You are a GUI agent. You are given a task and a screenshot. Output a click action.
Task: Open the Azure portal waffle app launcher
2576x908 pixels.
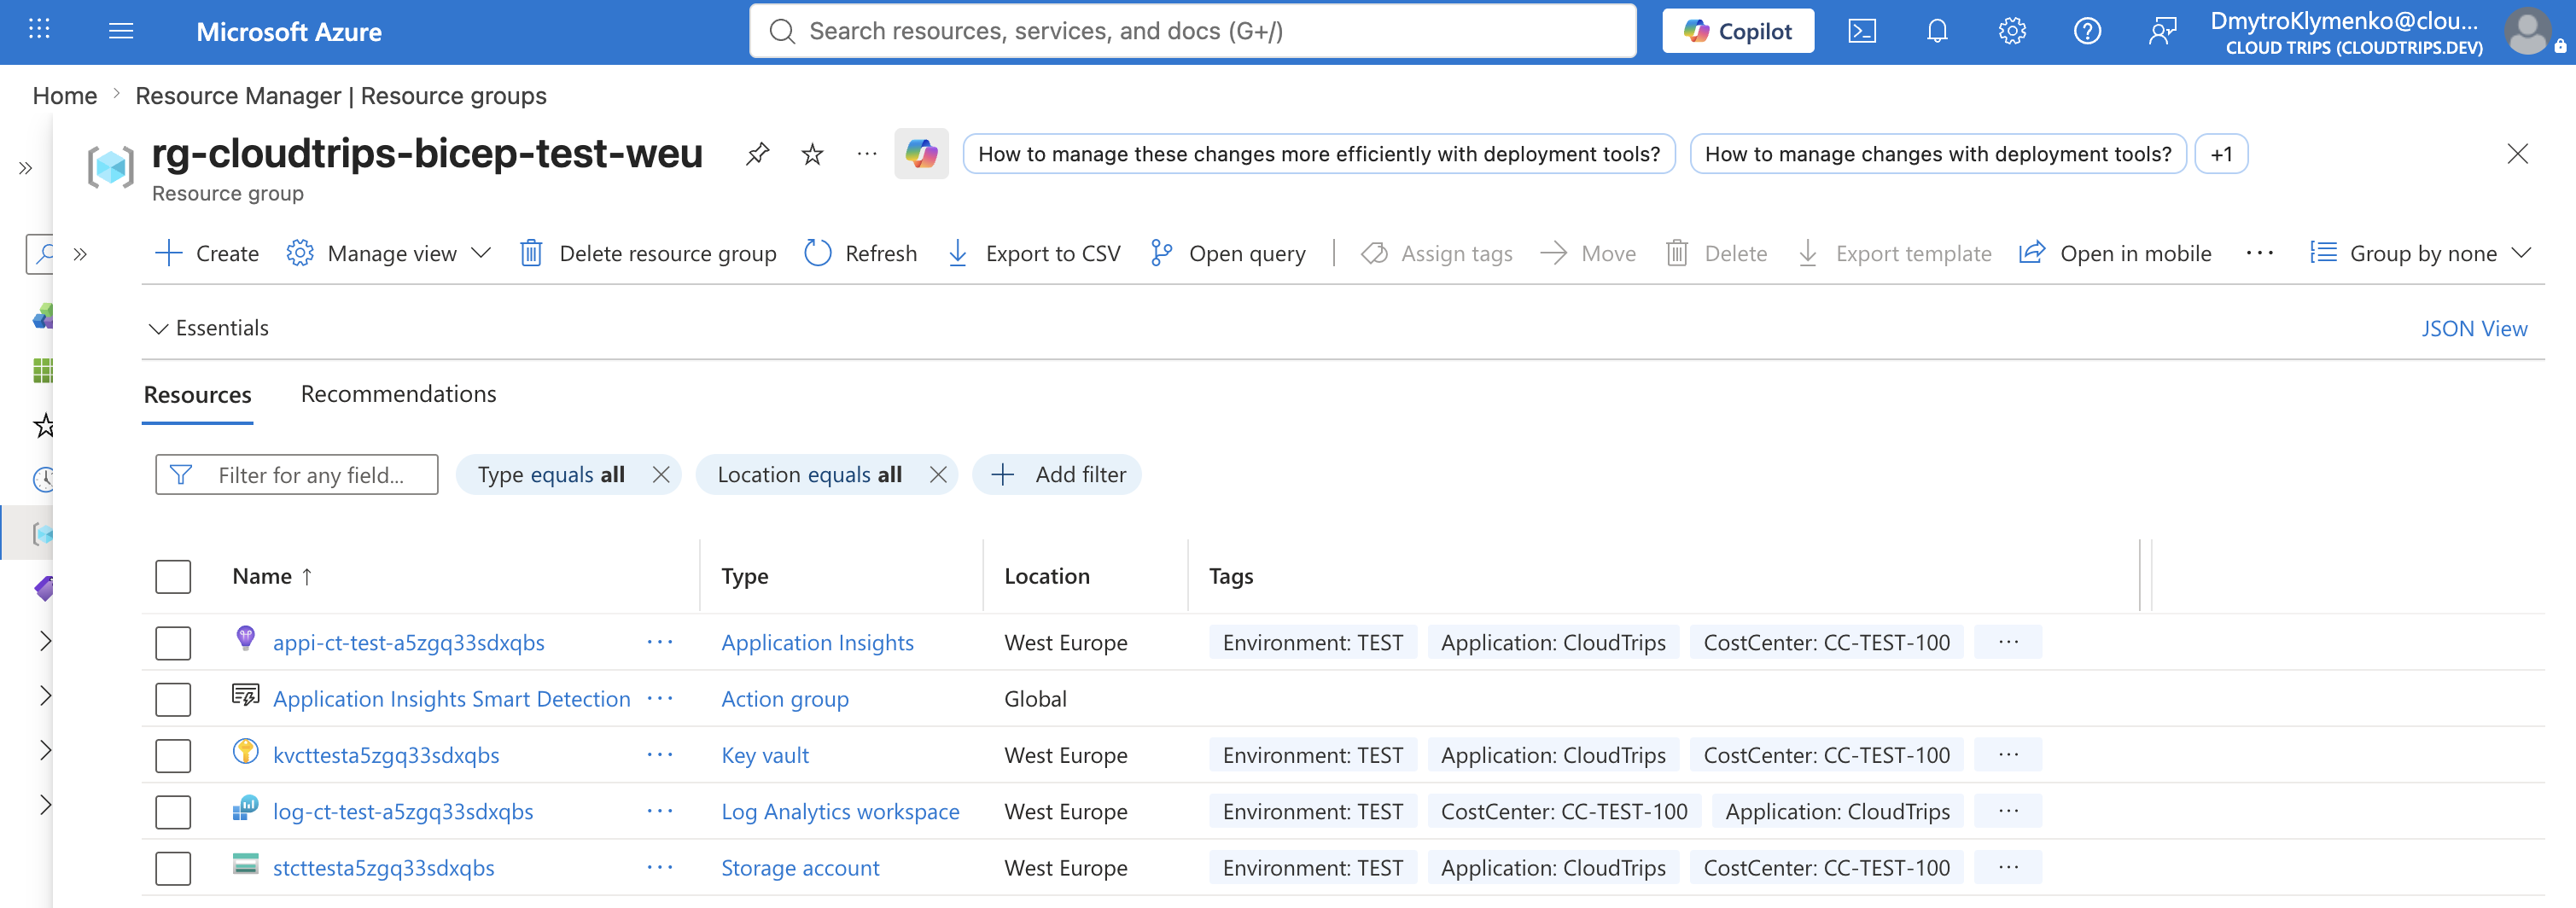pyautogui.click(x=39, y=30)
